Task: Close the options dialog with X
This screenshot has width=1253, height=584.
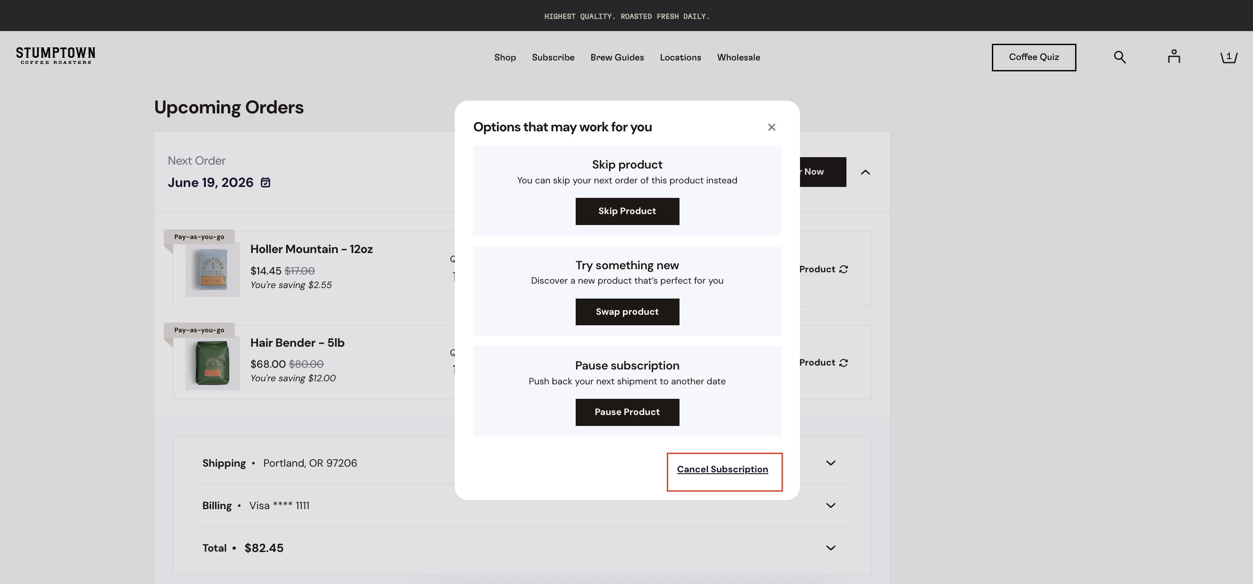Action: (x=772, y=127)
